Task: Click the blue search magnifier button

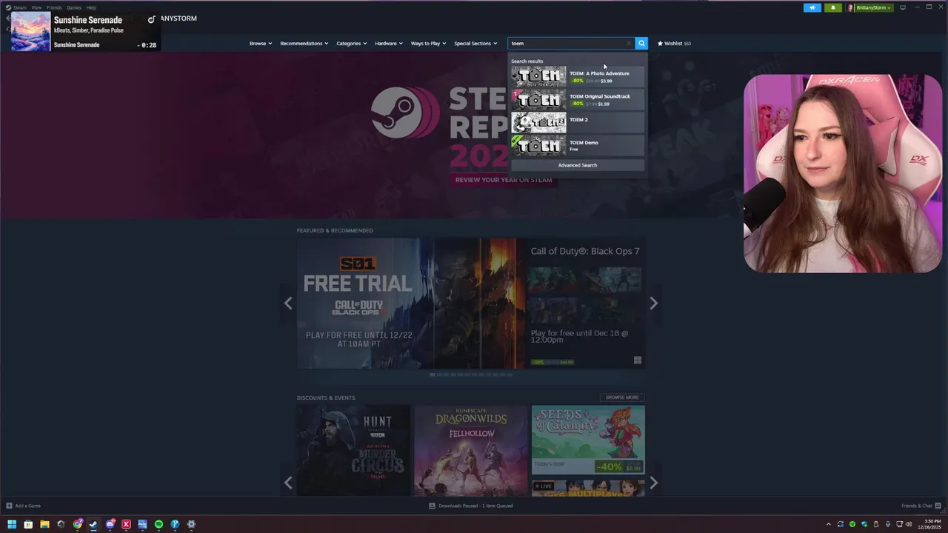Action: (641, 43)
